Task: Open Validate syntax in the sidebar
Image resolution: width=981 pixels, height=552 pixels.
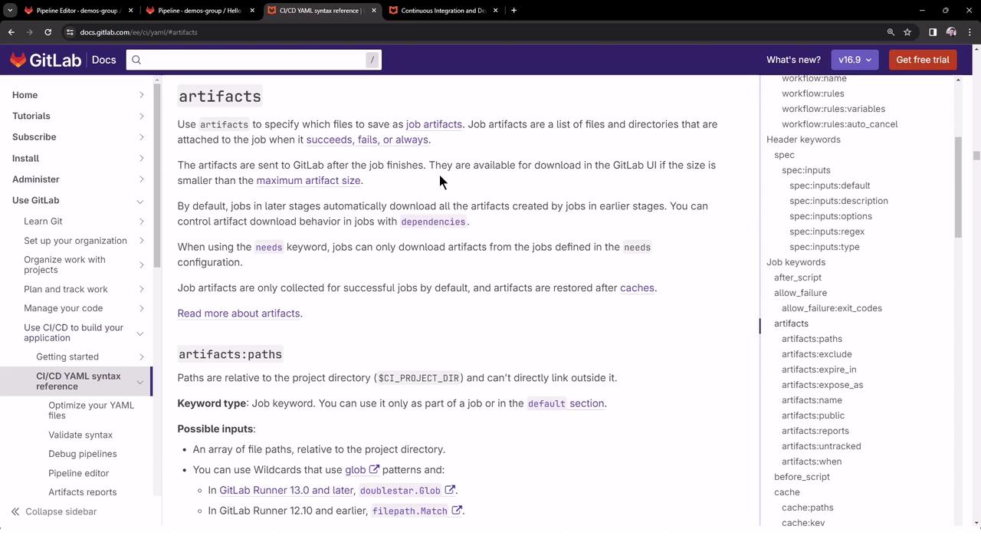Action: point(80,435)
